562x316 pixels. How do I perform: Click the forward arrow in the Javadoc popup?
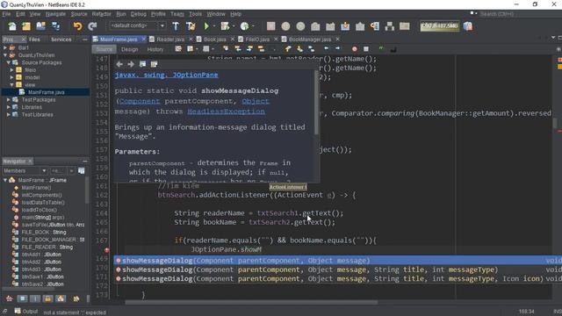click(x=131, y=64)
